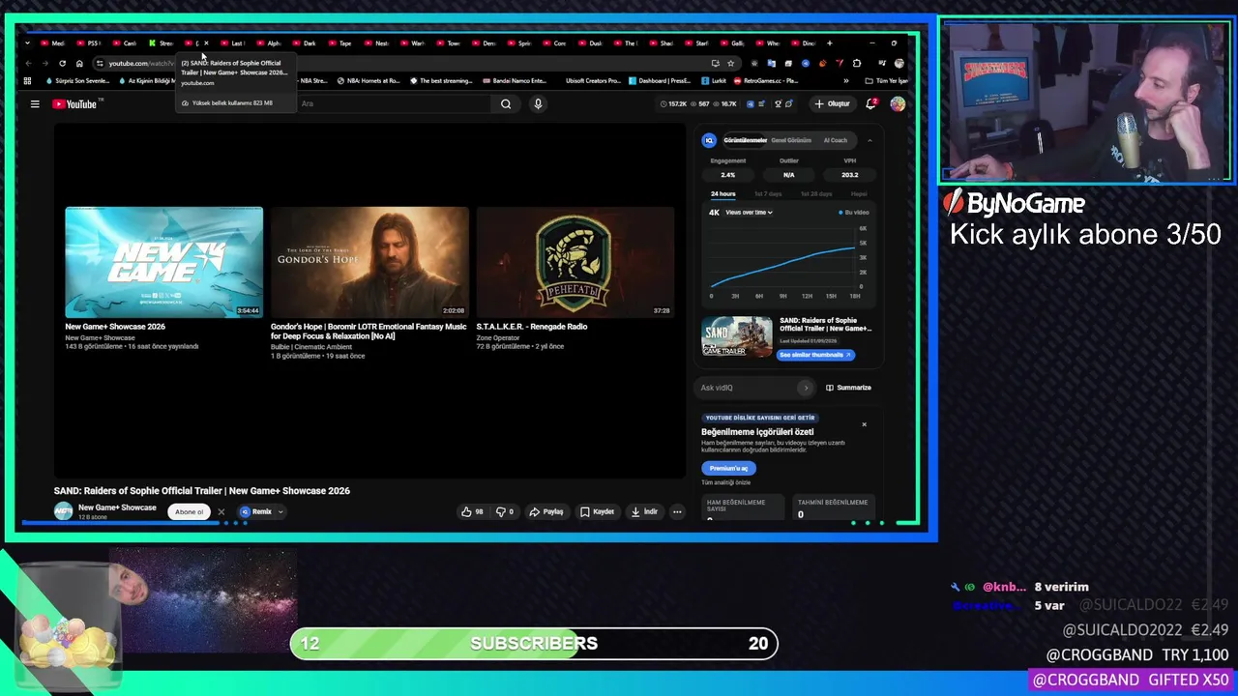Image resolution: width=1238 pixels, height=696 pixels.
Task: Go to the YouTube home logo
Action: pyautogui.click(x=74, y=104)
